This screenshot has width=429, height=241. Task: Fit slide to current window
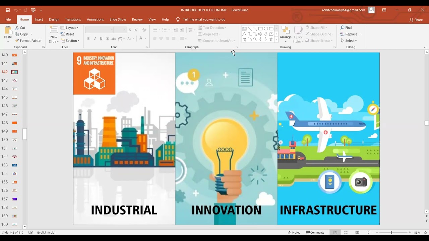pyautogui.click(x=425, y=232)
